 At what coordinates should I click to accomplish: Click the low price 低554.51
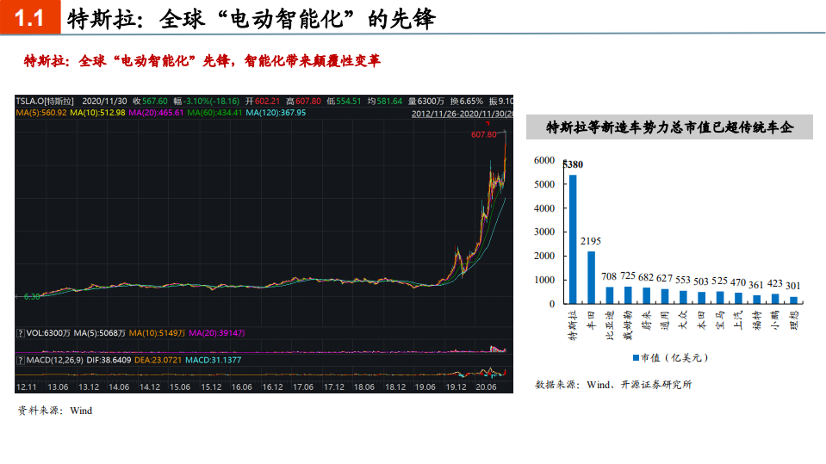pos(344,101)
